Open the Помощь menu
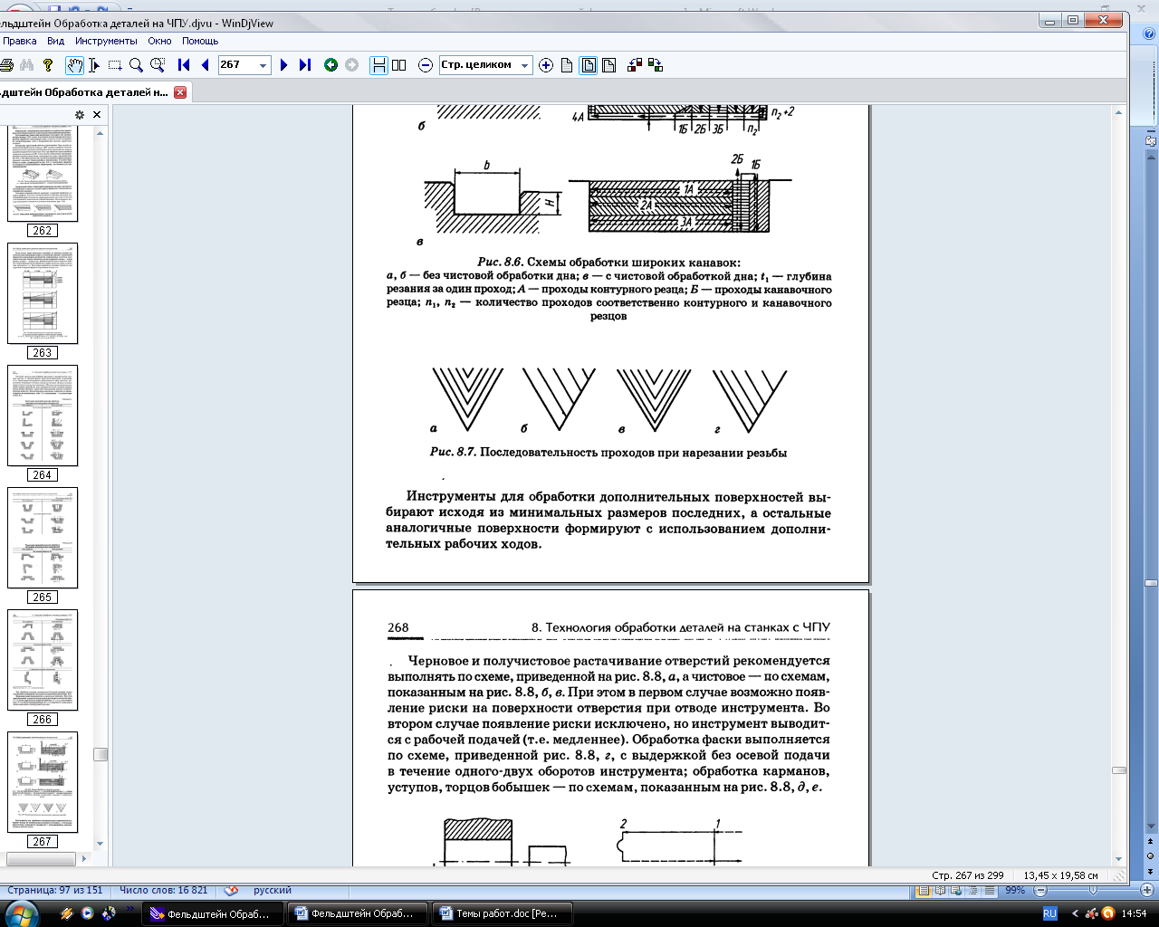The height and width of the screenshot is (927, 1159). (x=200, y=41)
